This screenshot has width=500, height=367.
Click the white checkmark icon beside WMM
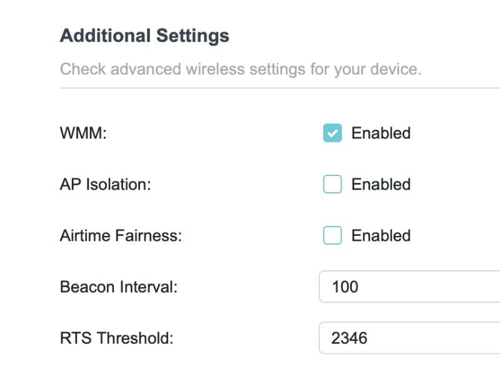tap(332, 133)
